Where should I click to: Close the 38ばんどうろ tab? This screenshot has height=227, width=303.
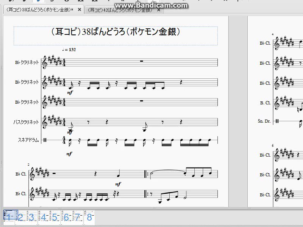pos(80,9)
